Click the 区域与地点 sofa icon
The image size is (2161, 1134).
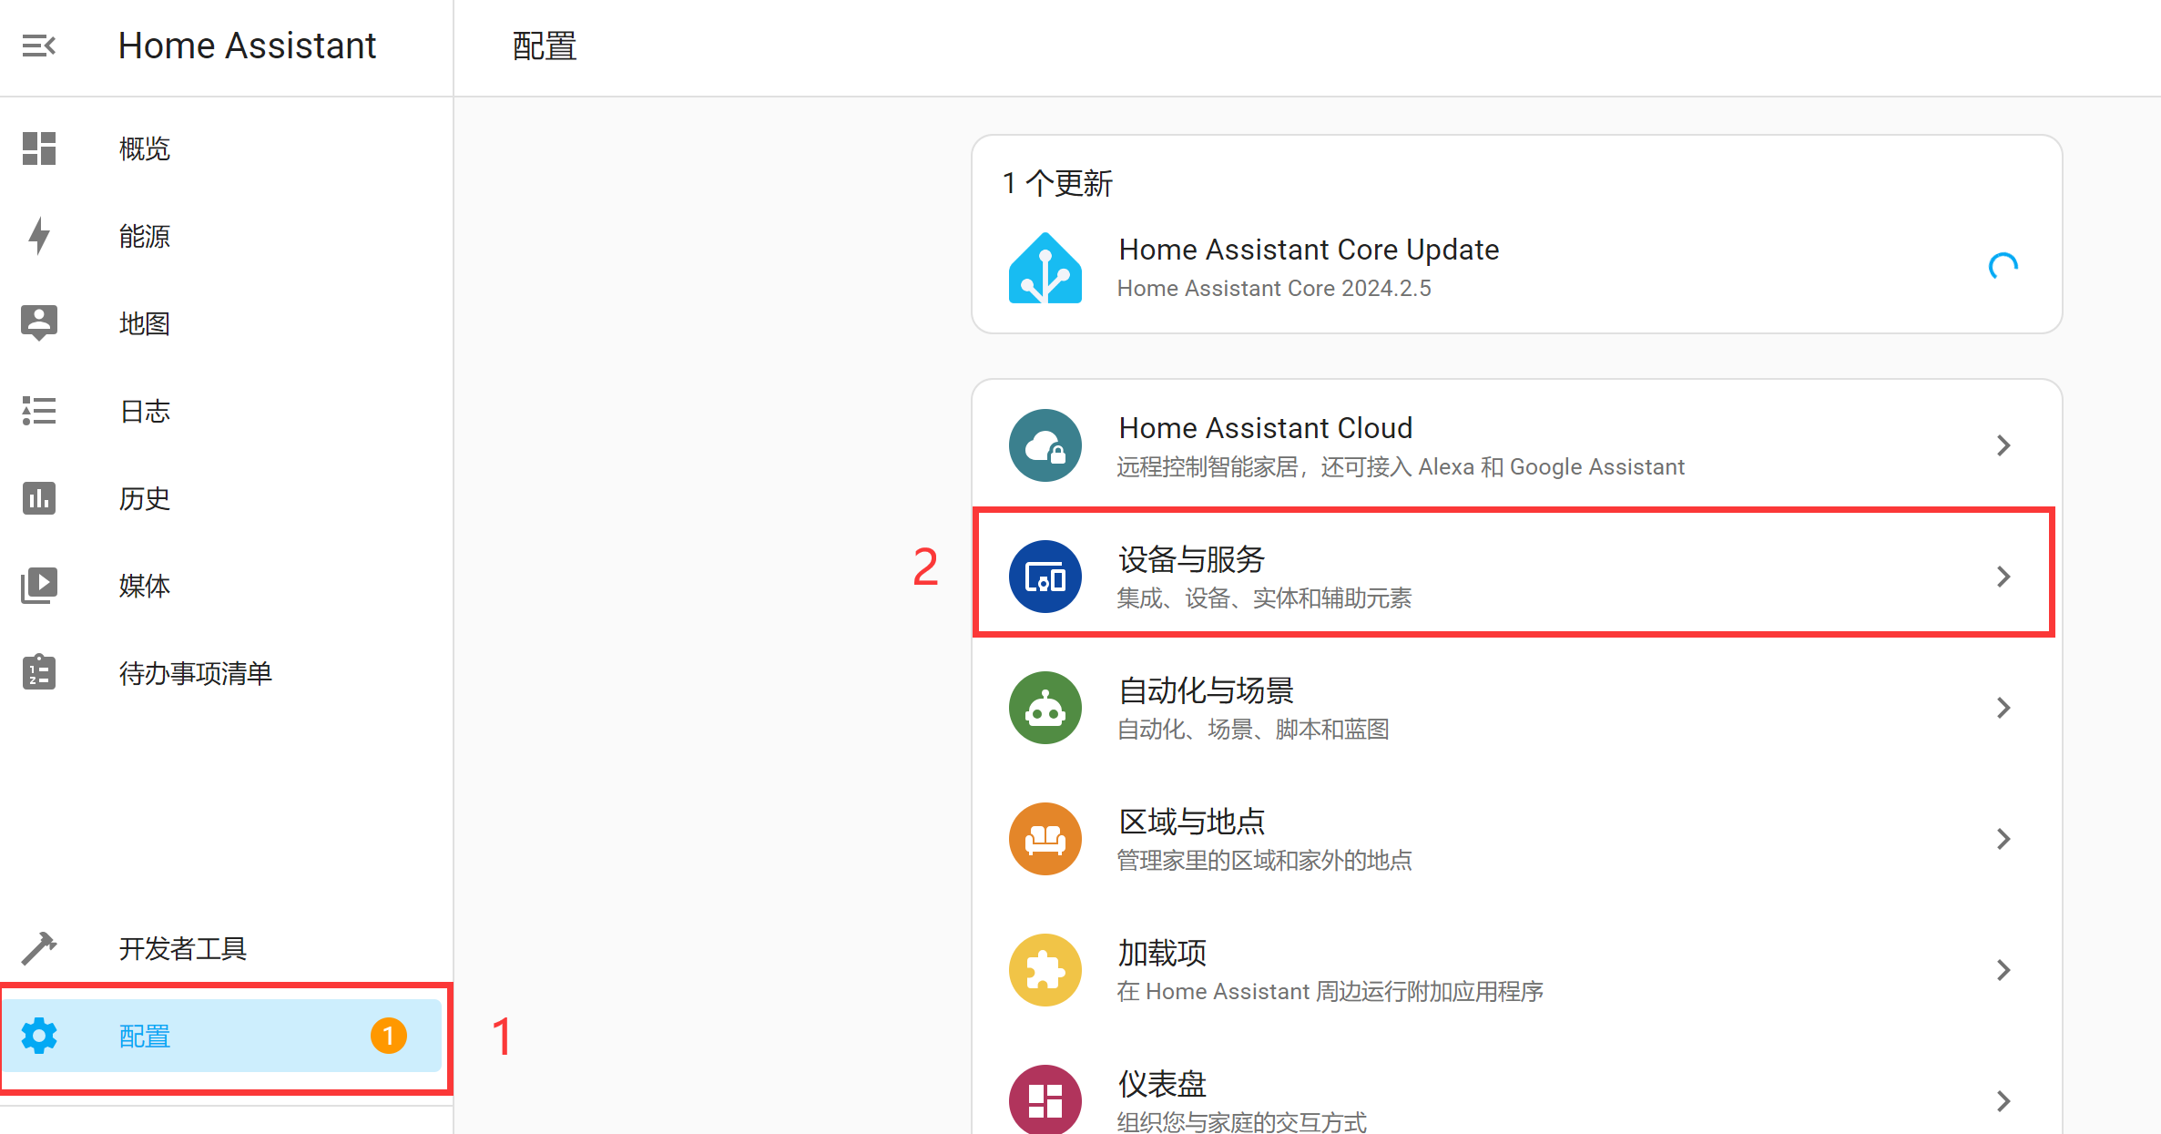click(x=1045, y=839)
